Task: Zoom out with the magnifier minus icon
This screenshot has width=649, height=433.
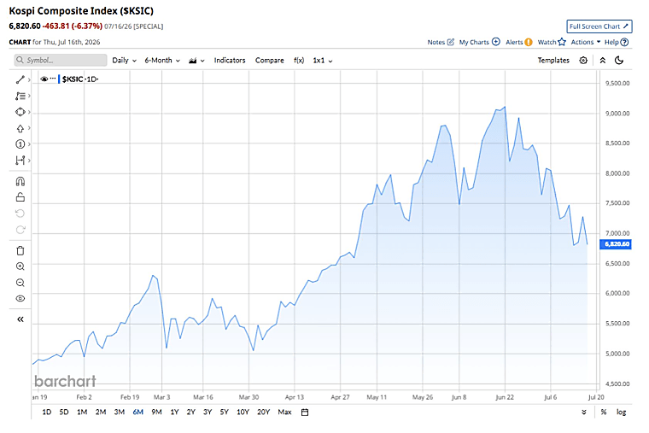Action: coord(20,283)
